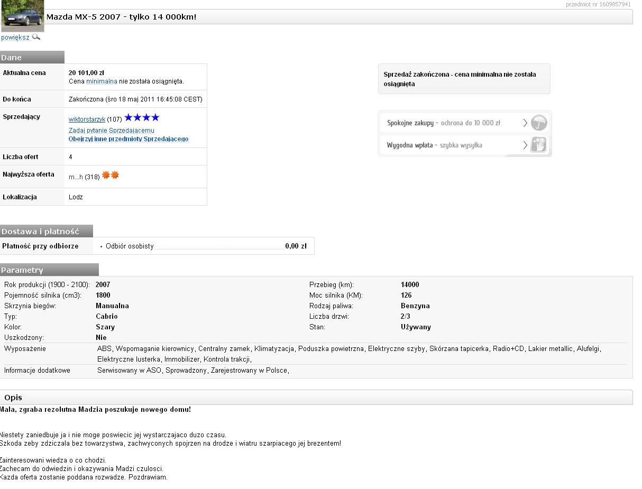This screenshot has width=642, height=489.
Task: Click the item number 'przedmiot nr 1609857941'
Action: click(x=598, y=4)
